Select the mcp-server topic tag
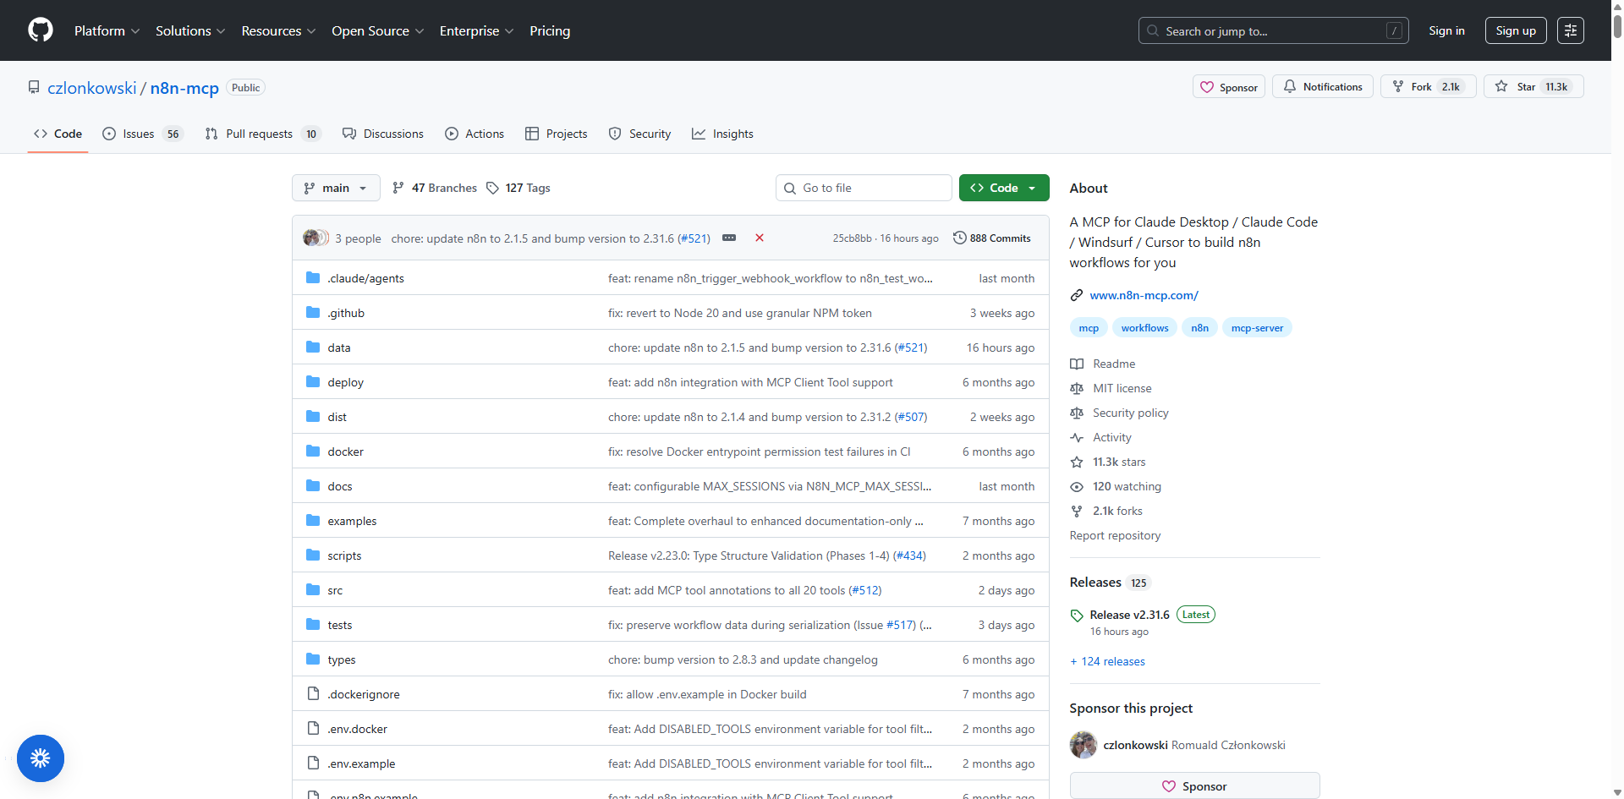The height and width of the screenshot is (799, 1624). point(1257,328)
